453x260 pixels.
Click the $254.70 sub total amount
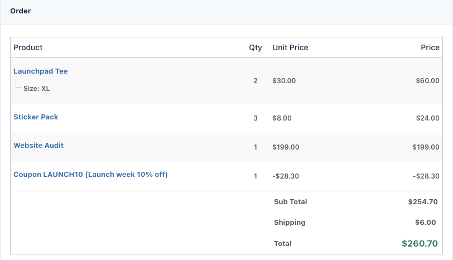(423, 201)
